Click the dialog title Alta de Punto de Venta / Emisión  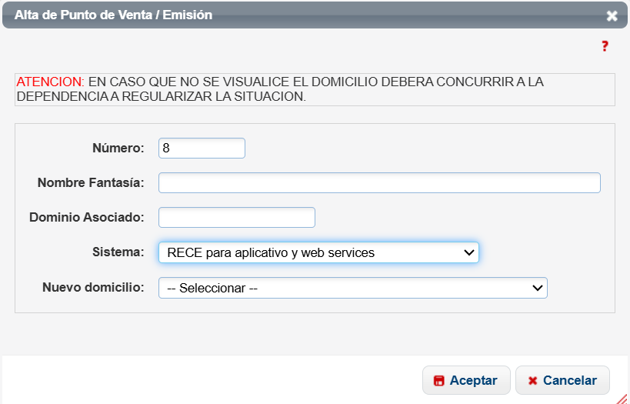pyautogui.click(x=113, y=15)
